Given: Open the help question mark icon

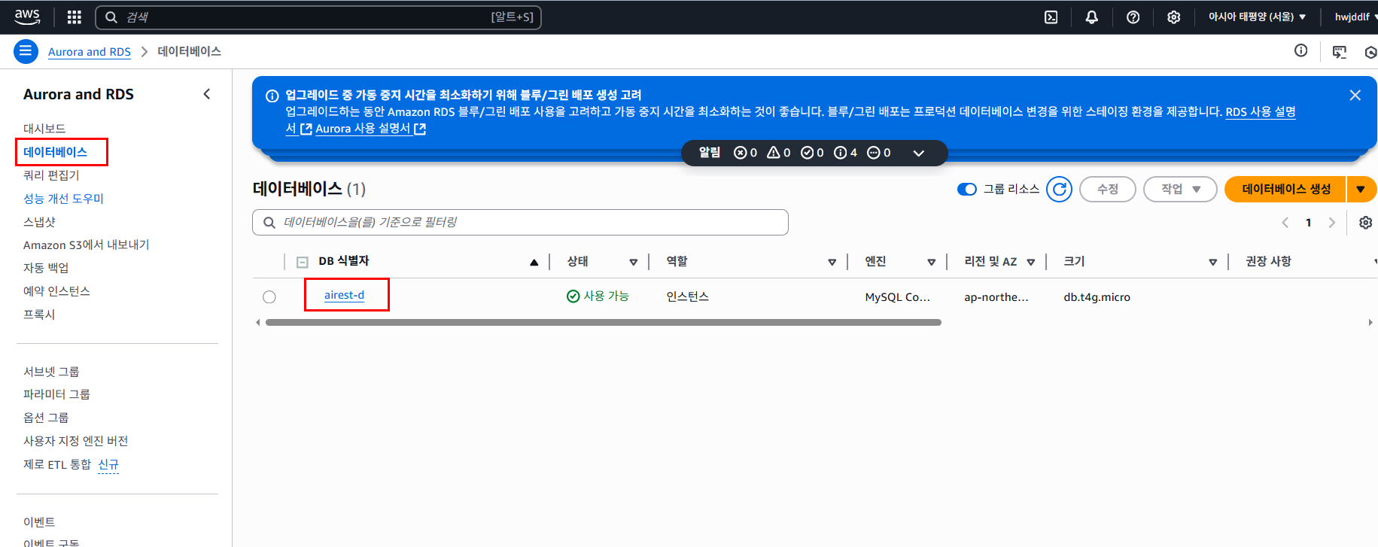Looking at the screenshot, I should pyautogui.click(x=1133, y=17).
